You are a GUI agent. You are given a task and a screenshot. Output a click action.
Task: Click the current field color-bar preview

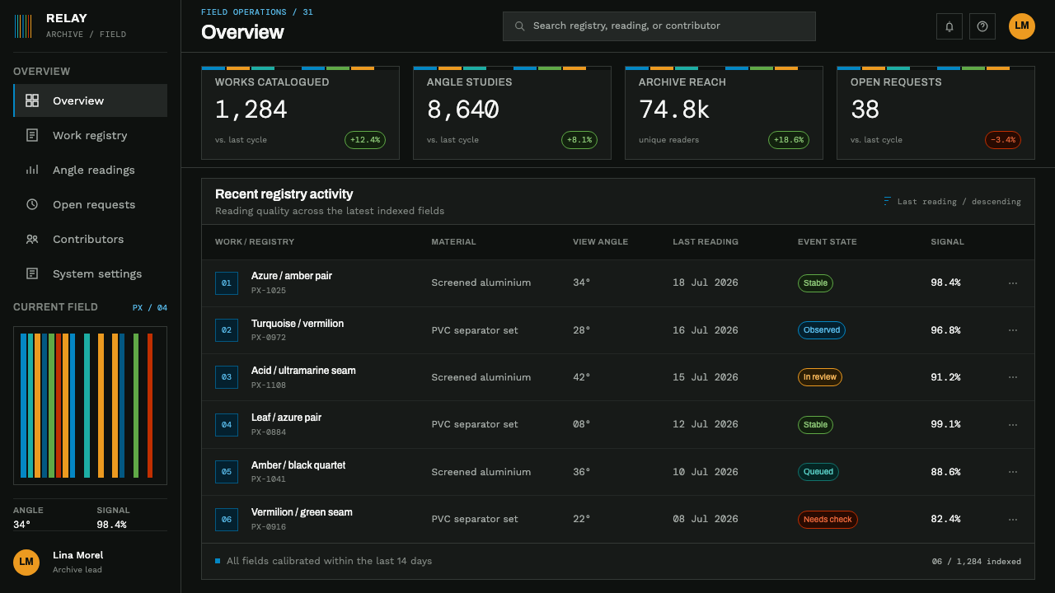tap(90, 405)
